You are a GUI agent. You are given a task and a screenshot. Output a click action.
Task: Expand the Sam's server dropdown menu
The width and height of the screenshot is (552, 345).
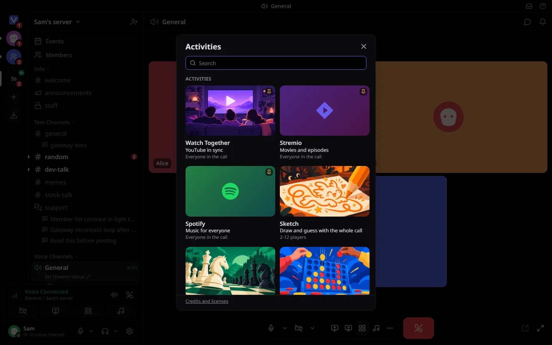pos(57,22)
